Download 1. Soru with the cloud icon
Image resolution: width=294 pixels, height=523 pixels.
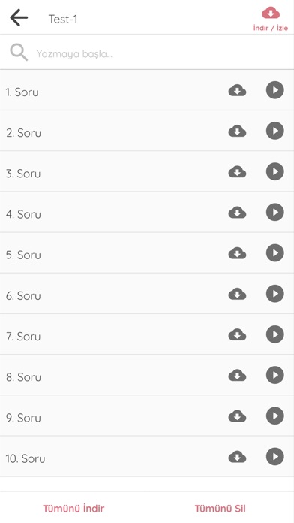pos(237,90)
